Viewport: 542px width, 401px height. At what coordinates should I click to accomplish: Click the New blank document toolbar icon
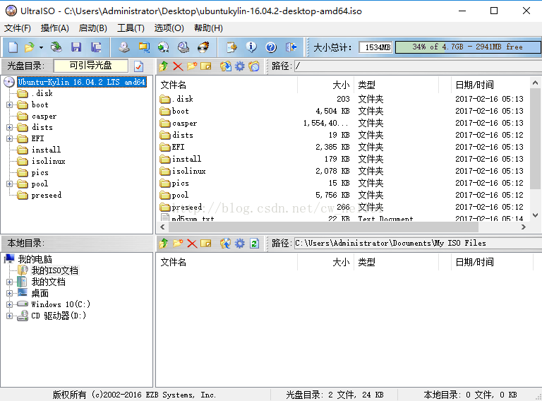pyautogui.click(x=13, y=47)
